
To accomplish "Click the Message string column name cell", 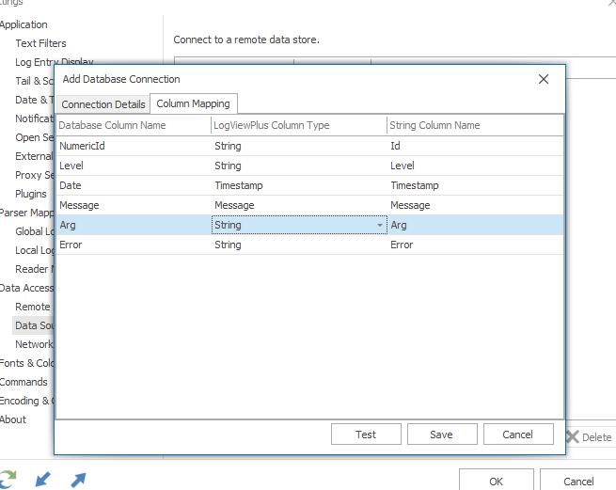I will click(x=475, y=205).
